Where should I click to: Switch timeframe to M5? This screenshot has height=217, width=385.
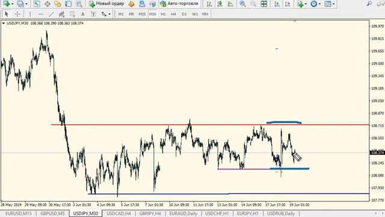(x=131, y=14)
